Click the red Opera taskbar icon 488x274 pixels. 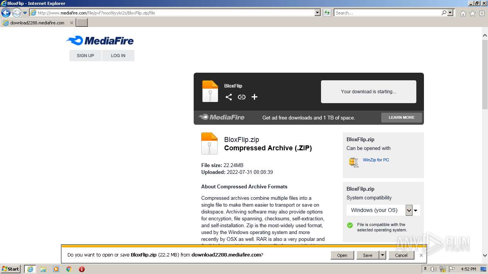click(x=82, y=269)
